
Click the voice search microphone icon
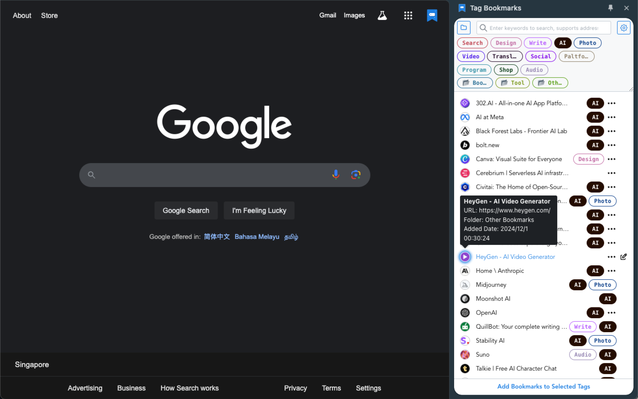pos(335,175)
